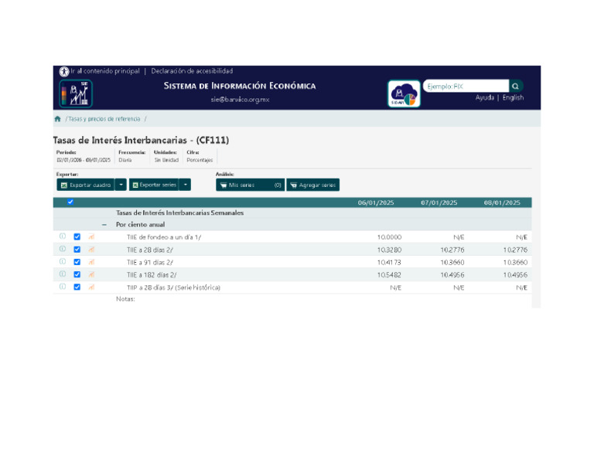Image resolution: width=594 pixels, height=459 pixels.
Task: Click the sie@banxico.org.mx email link
Action: [240, 100]
